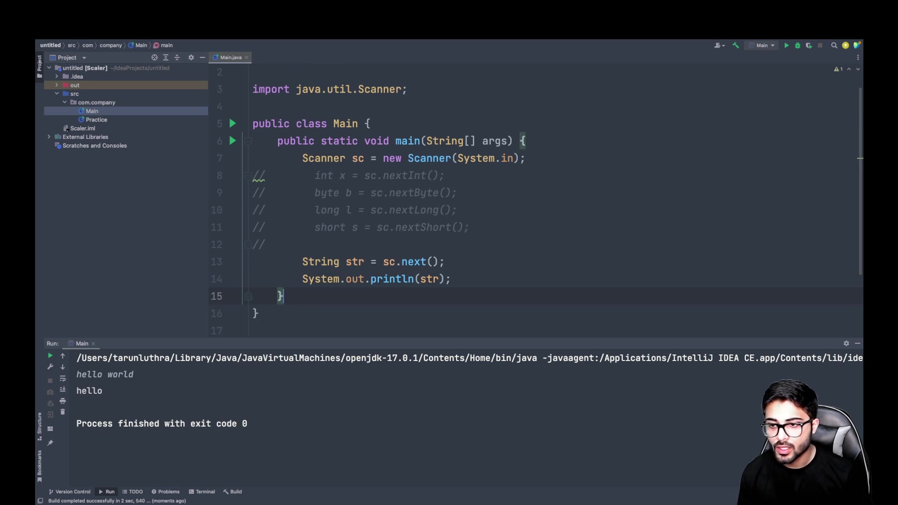Viewport: 898px width, 505px height.
Task: Run with Coverage using the shield-play icon
Action: [x=809, y=45]
